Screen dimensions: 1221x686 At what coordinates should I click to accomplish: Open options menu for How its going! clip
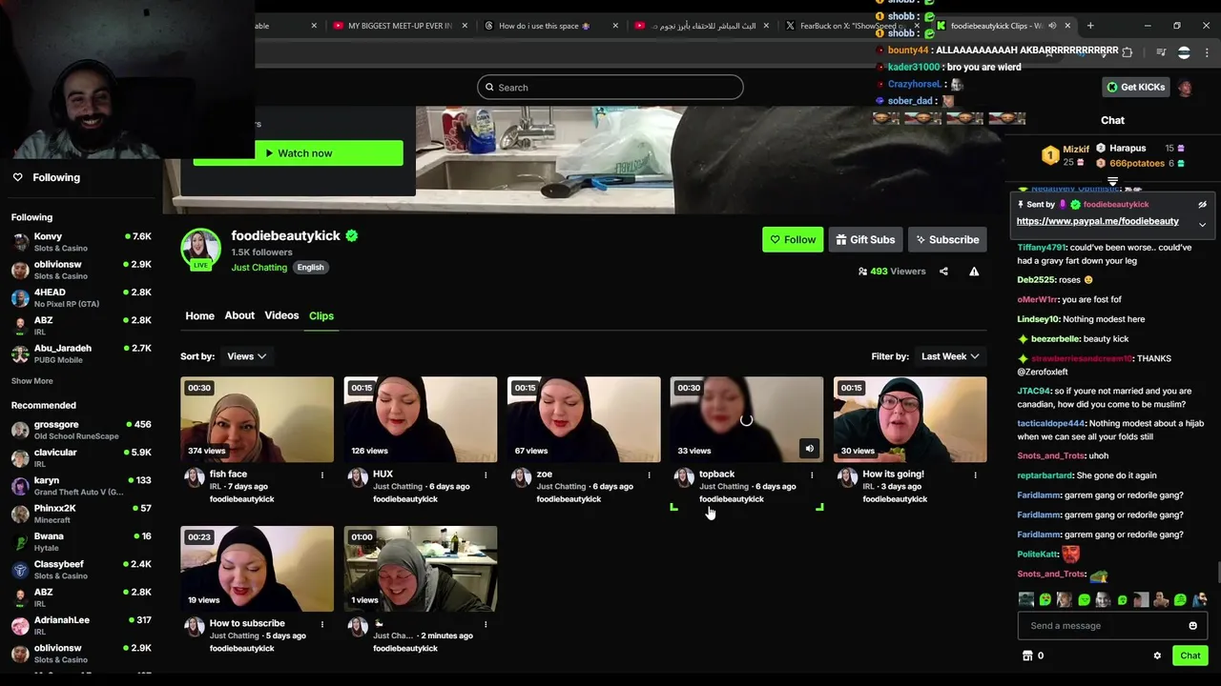point(975,474)
